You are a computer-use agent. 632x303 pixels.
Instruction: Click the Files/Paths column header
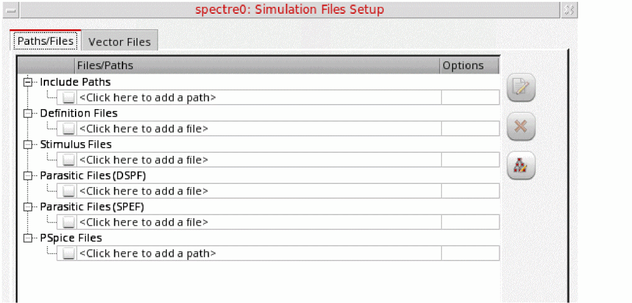click(105, 65)
